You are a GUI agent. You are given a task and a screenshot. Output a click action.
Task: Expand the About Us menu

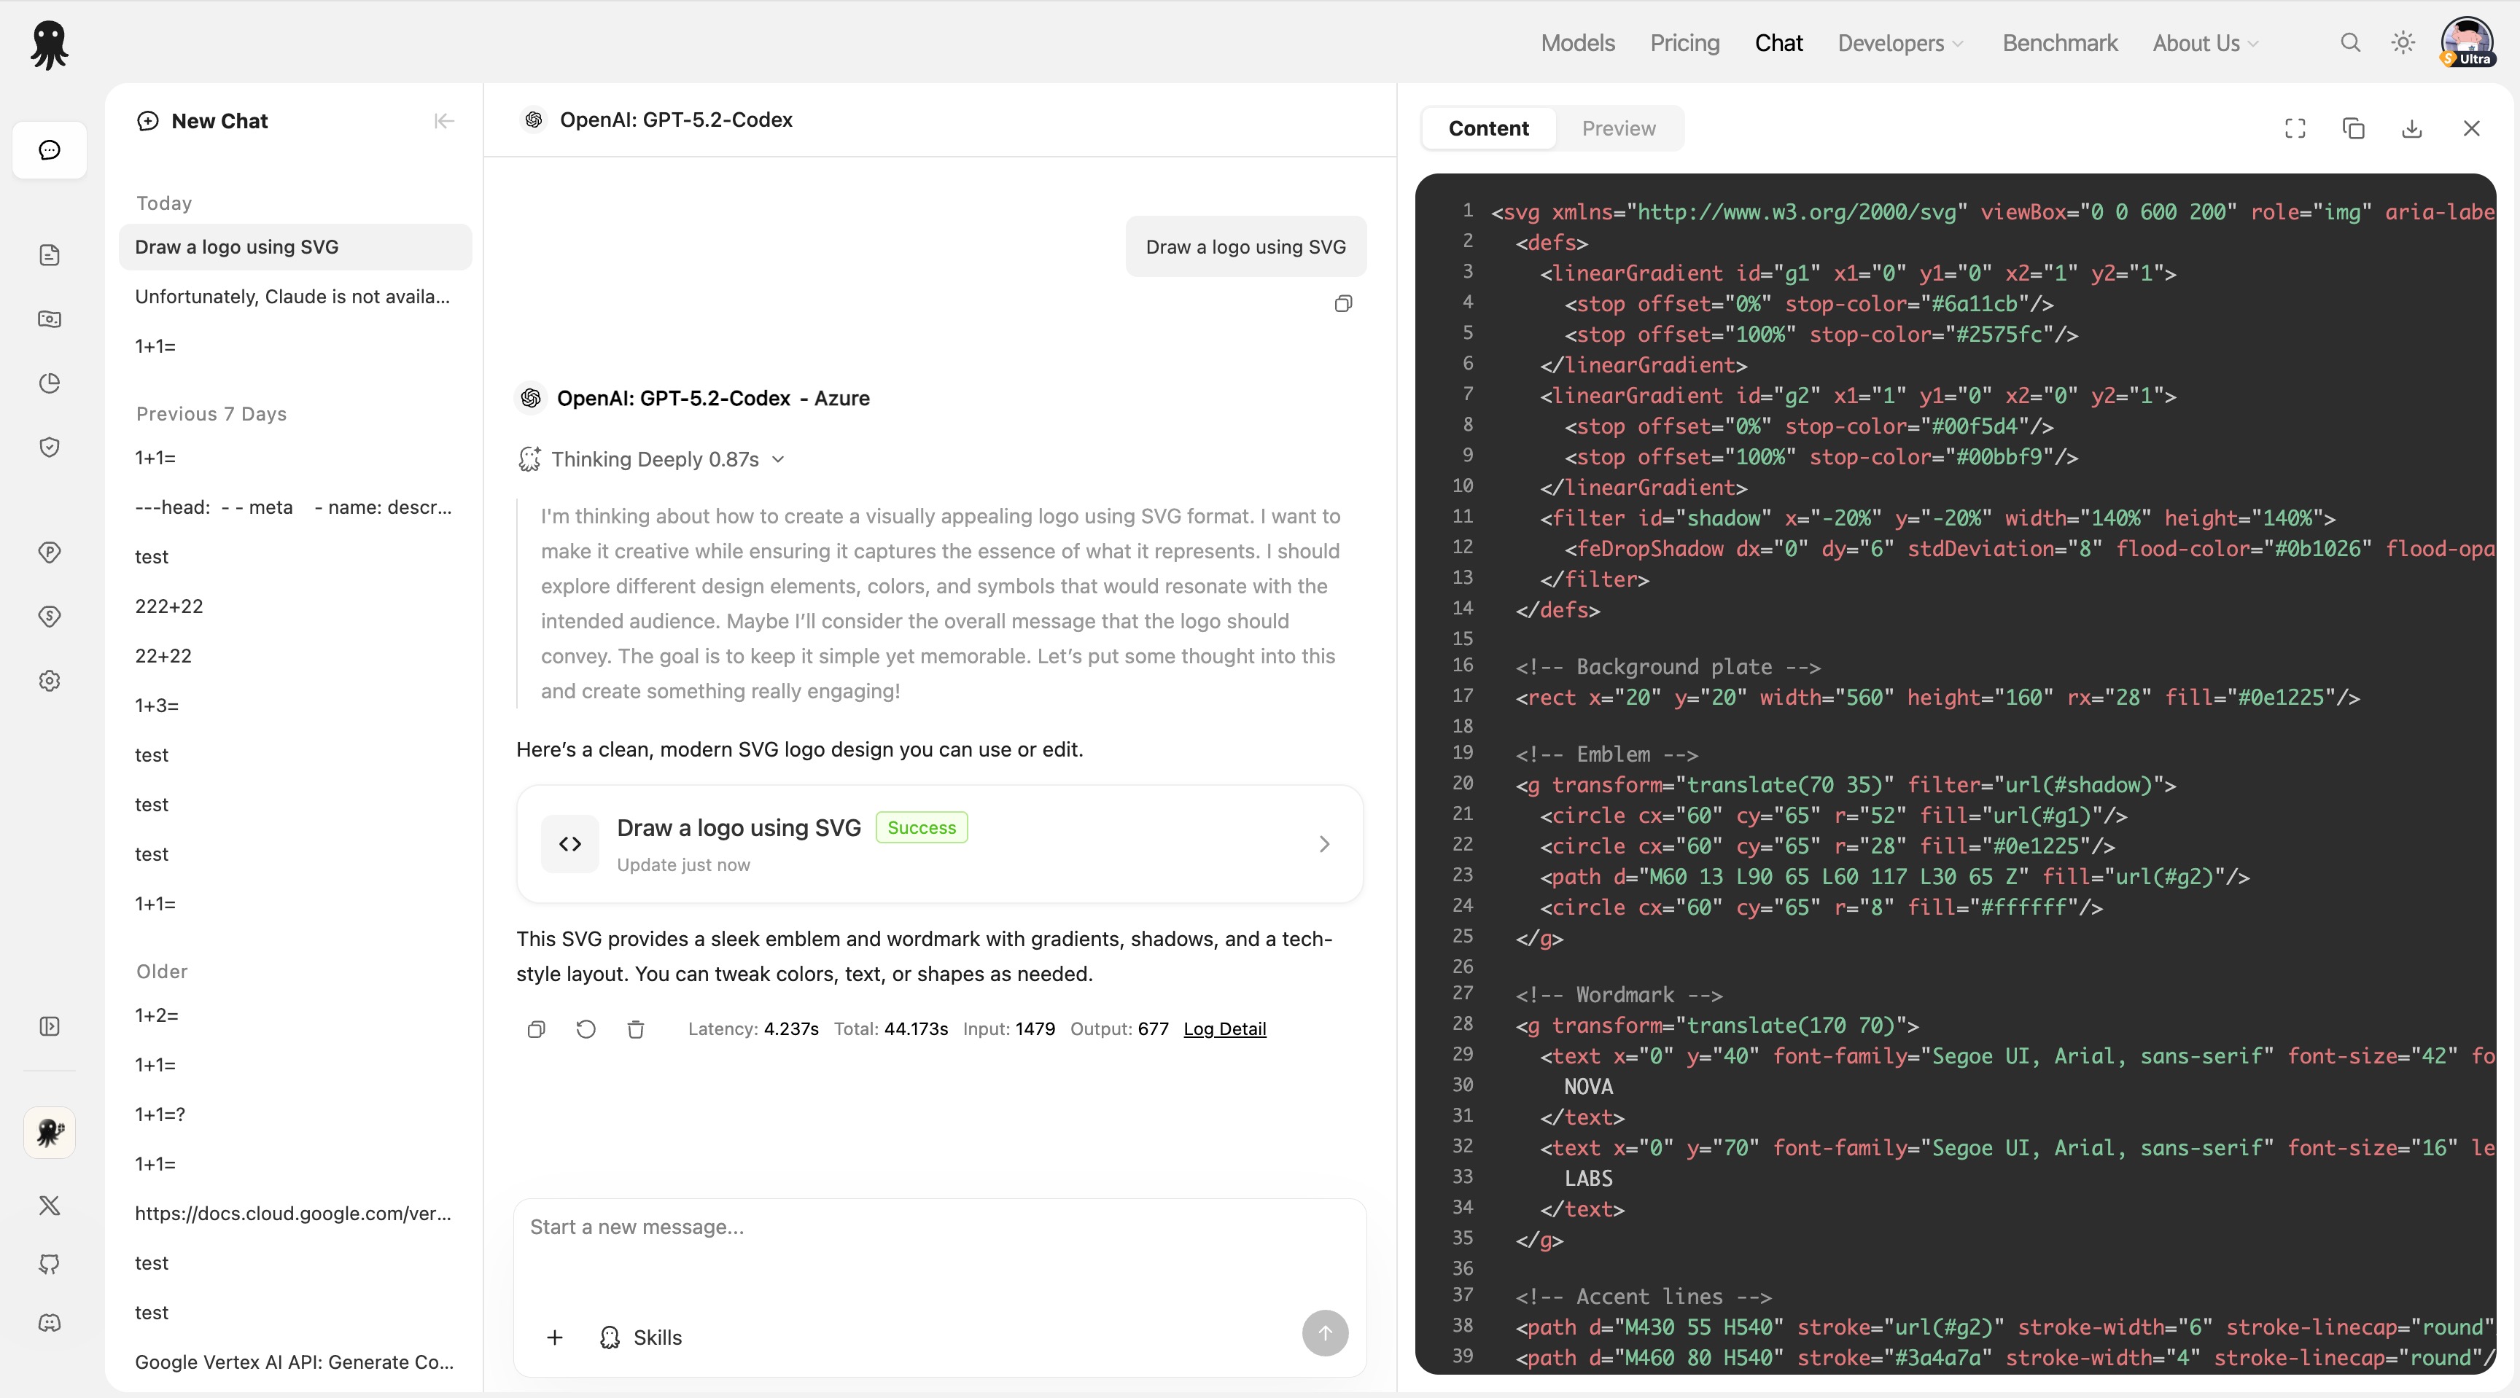point(2205,43)
